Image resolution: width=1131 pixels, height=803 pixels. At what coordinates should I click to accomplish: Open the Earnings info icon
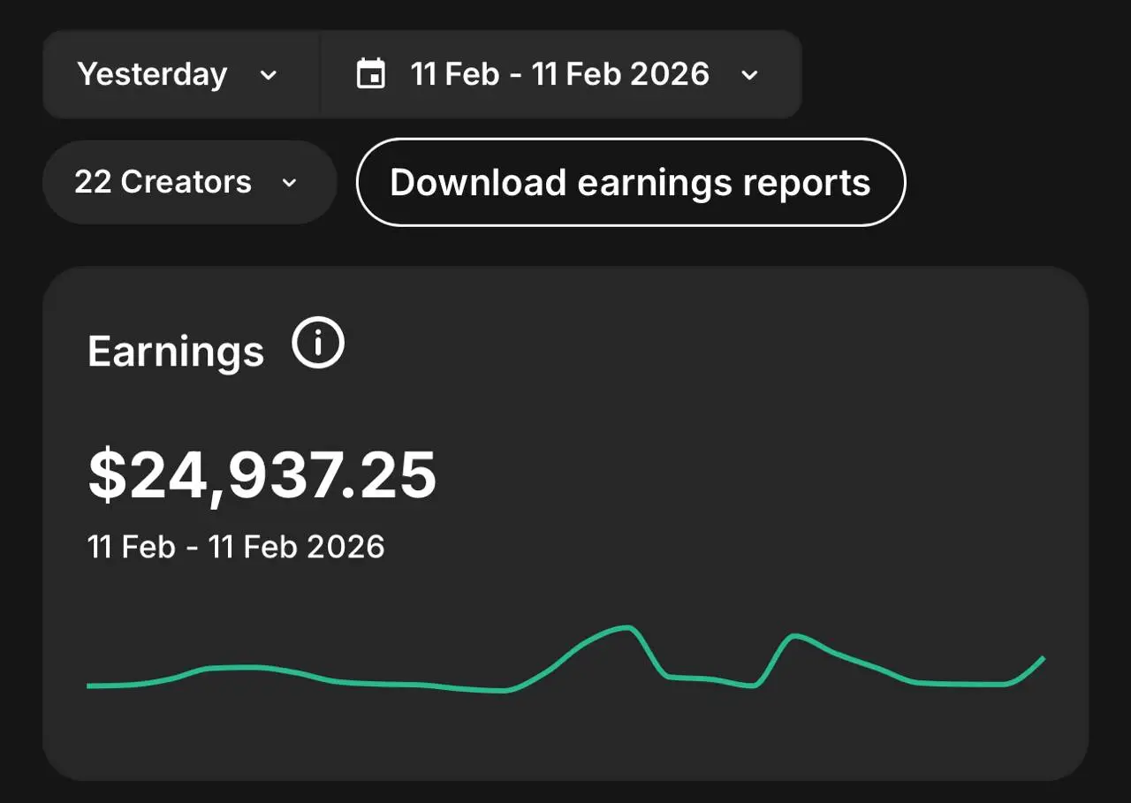click(x=318, y=345)
